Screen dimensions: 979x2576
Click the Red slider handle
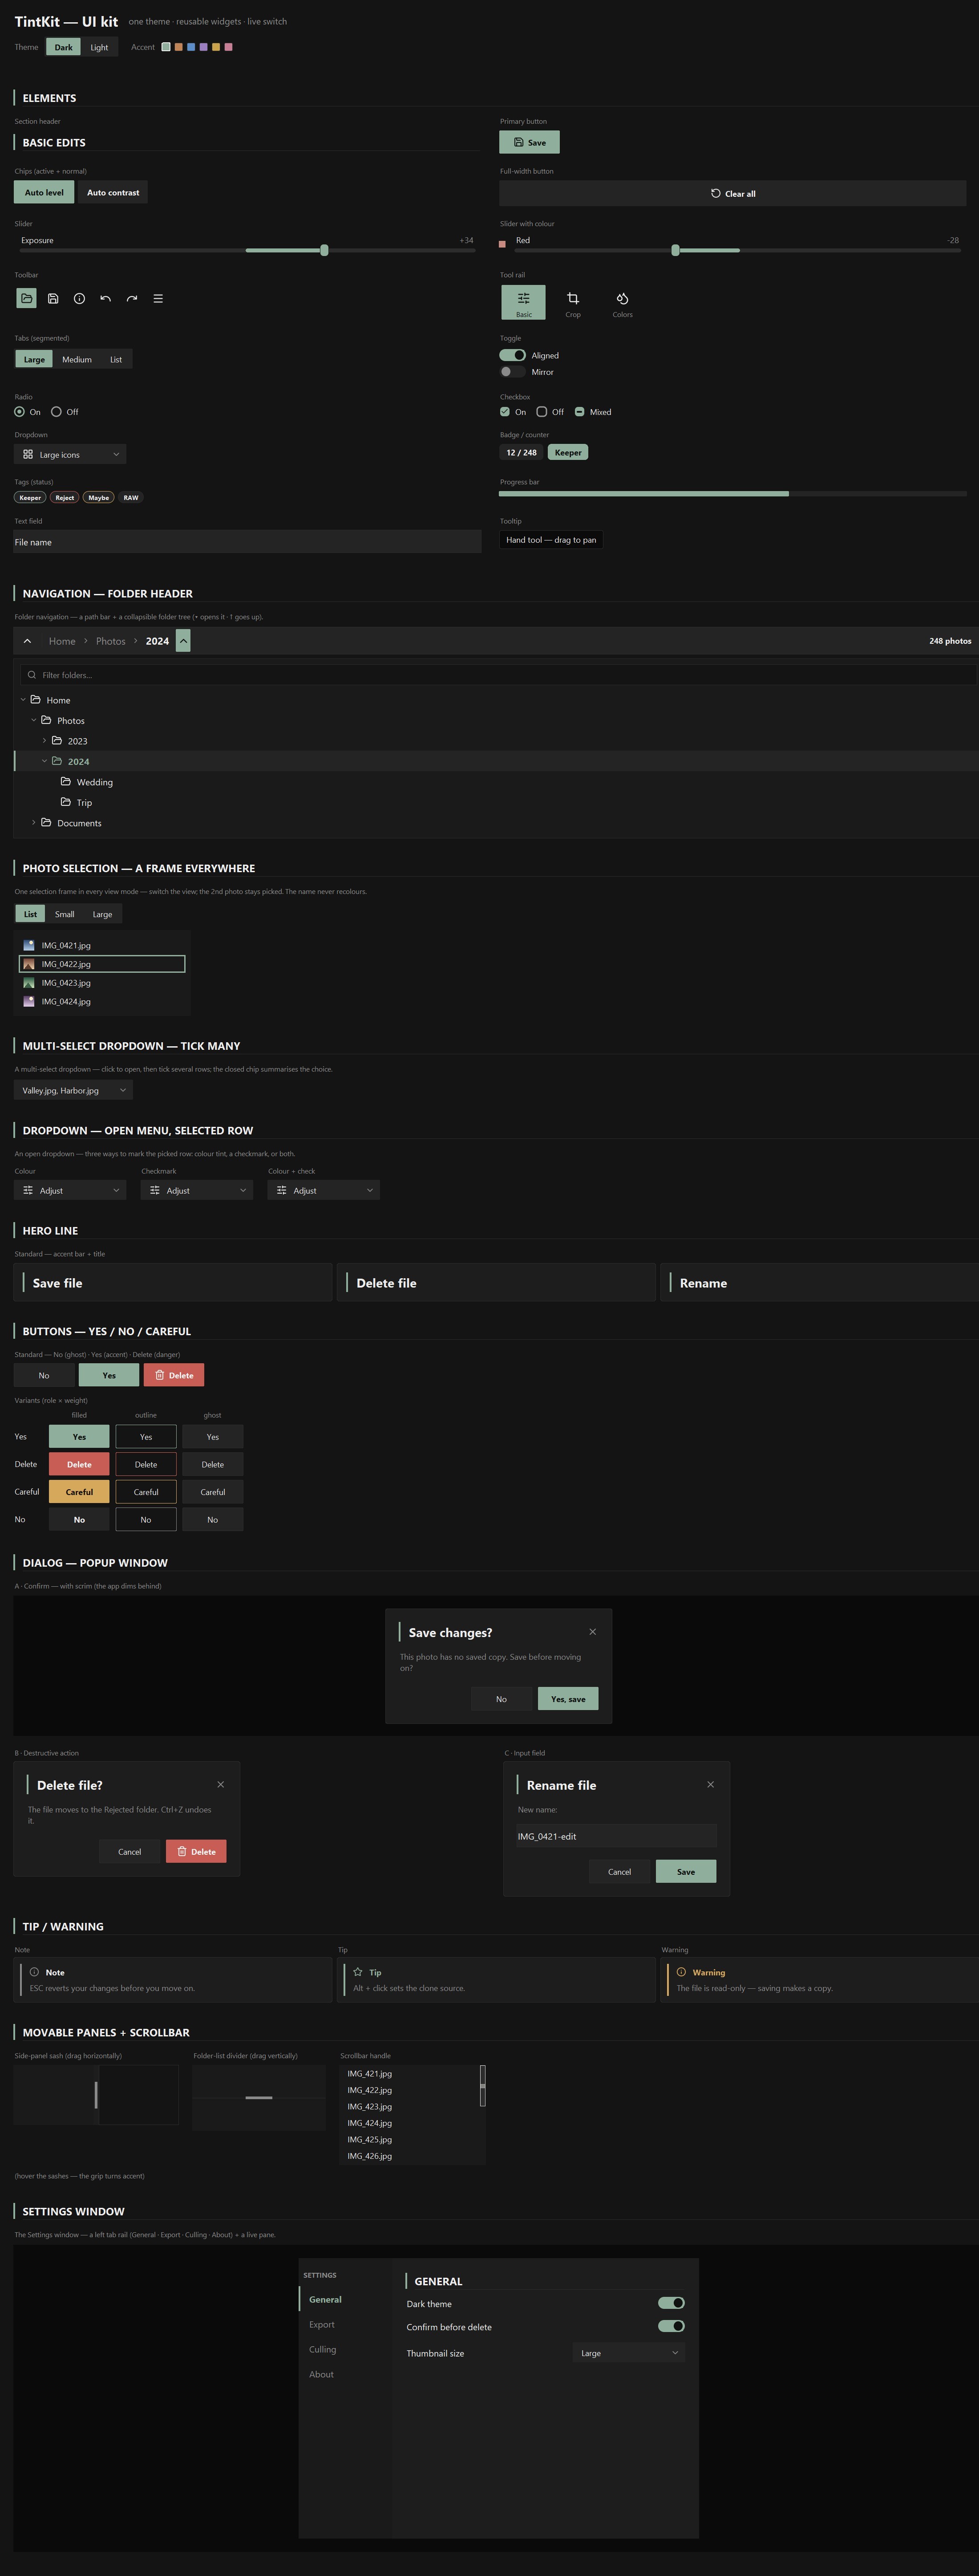[x=675, y=250]
